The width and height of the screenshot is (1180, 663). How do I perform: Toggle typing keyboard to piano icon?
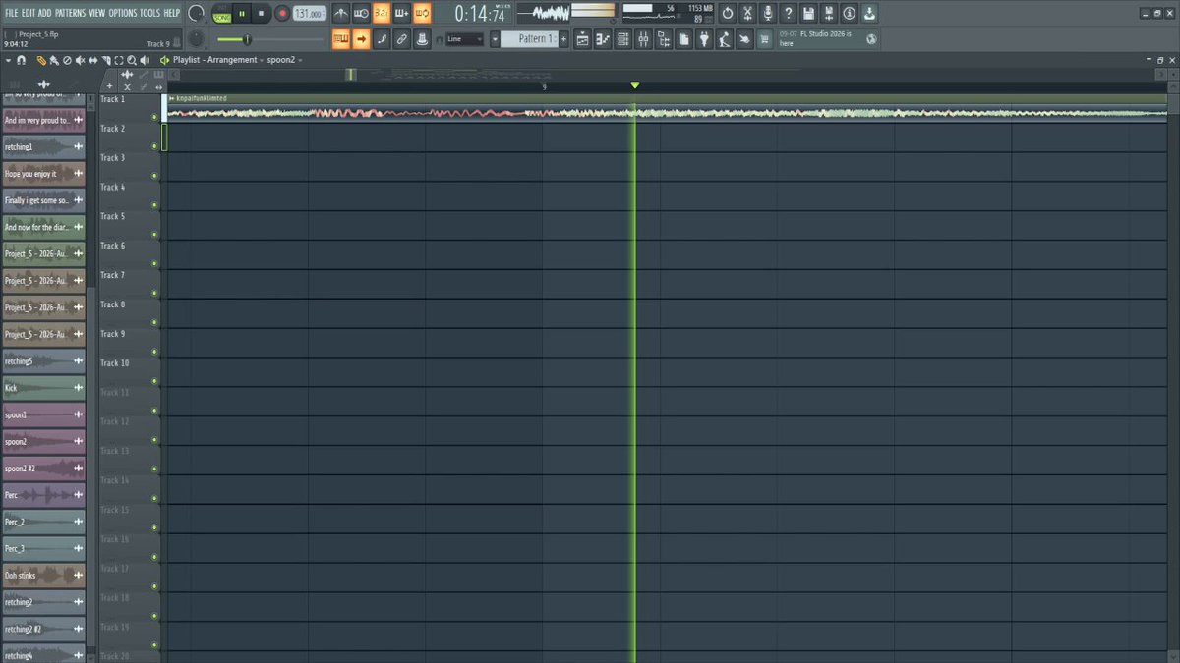pos(341,39)
